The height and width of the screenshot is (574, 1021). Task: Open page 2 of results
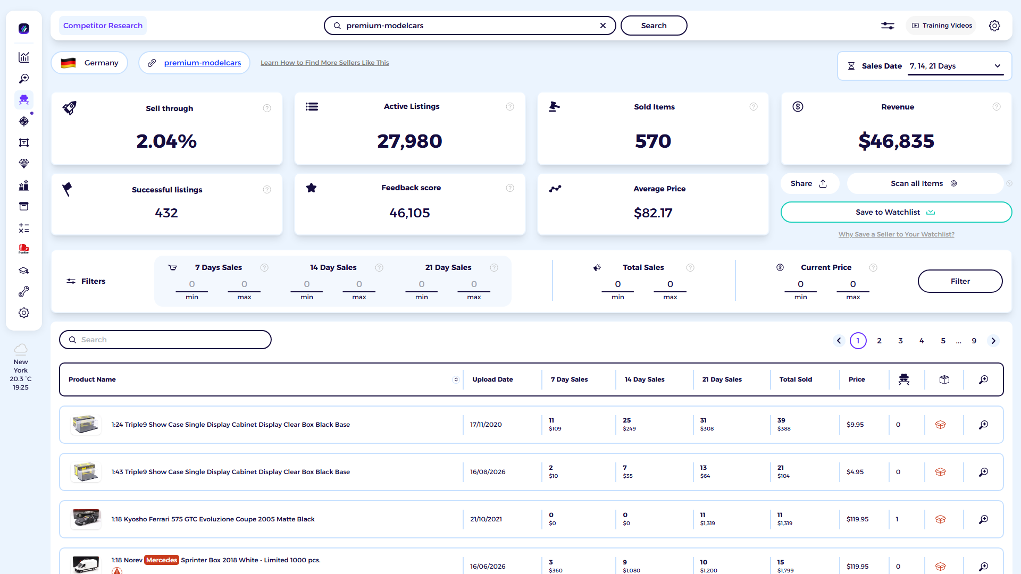[880, 341]
